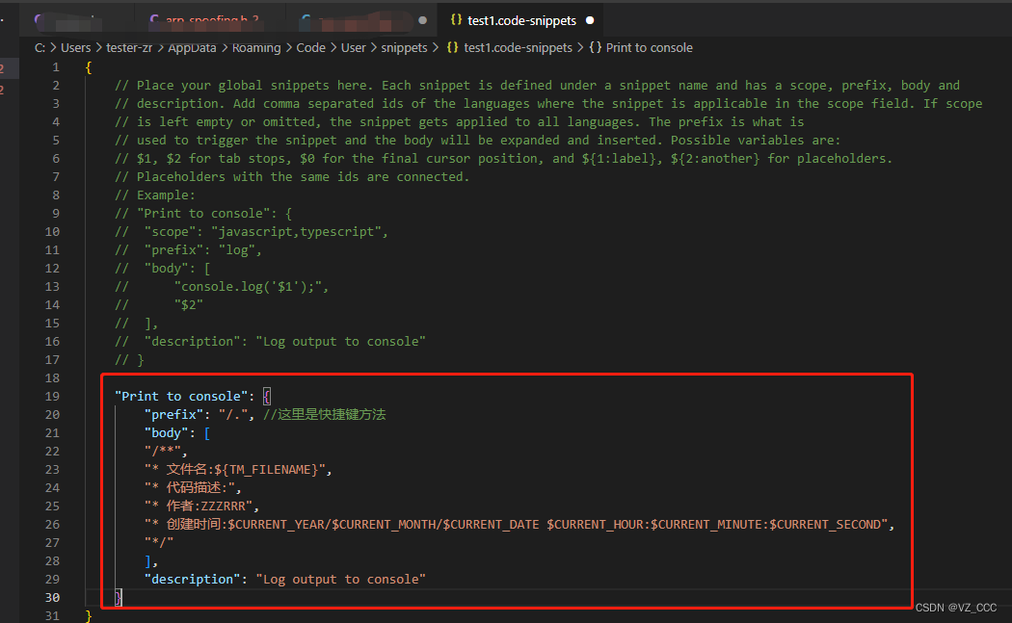Click C: at the start of the breadcrumb
1012x623 pixels.
point(40,47)
